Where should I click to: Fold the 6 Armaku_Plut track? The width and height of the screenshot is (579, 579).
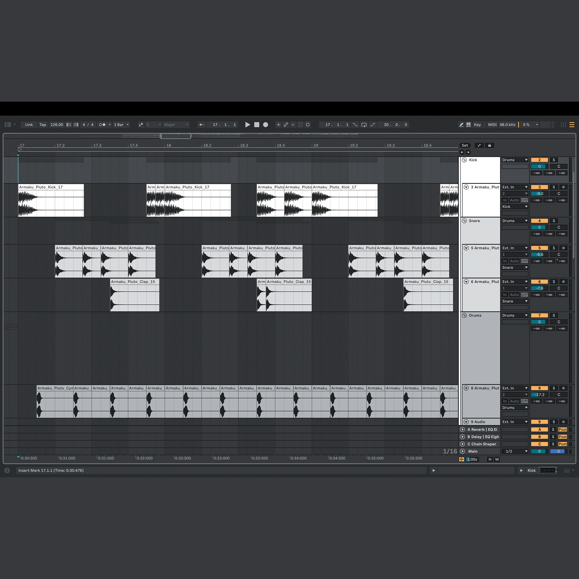pos(466,282)
